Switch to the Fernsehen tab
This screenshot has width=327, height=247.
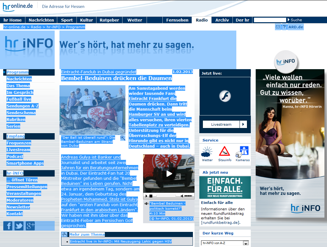[x=177, y=20]
